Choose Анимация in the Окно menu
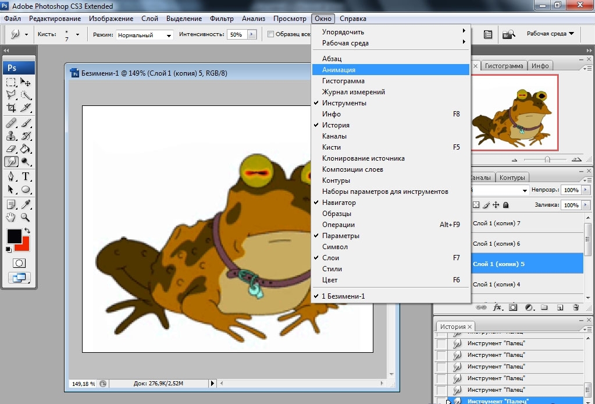 click(x=390, y=69)
